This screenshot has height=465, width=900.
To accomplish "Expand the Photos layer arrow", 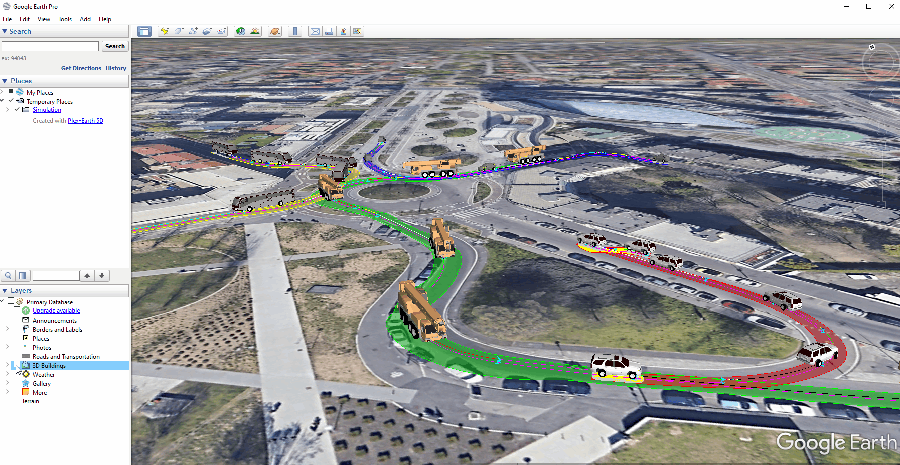I will click(x=8, y=347).
